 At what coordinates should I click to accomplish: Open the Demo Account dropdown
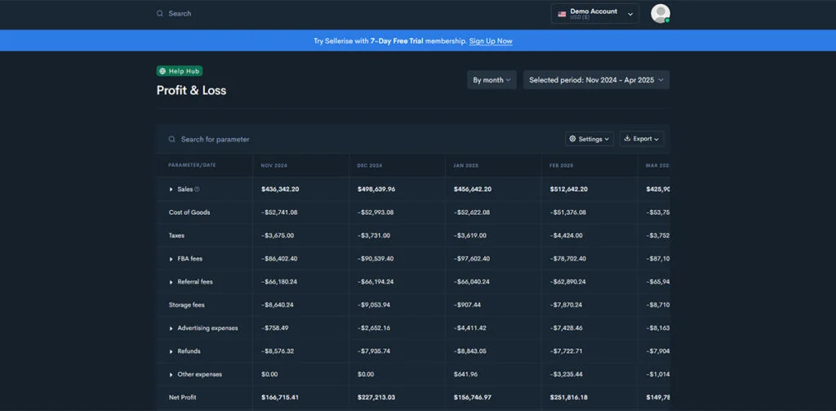595,14
